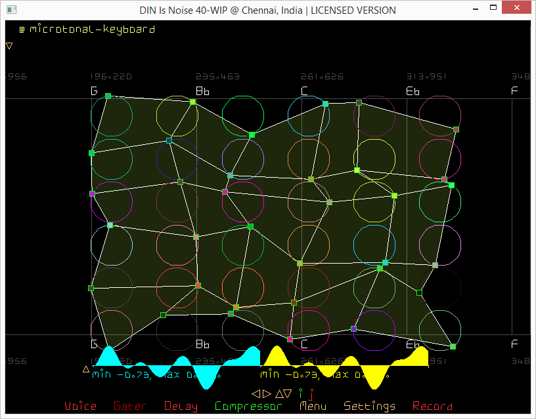Toggle the Voice option
The height and width of the screenshot is (419, 536).
[x=80, y=407]
